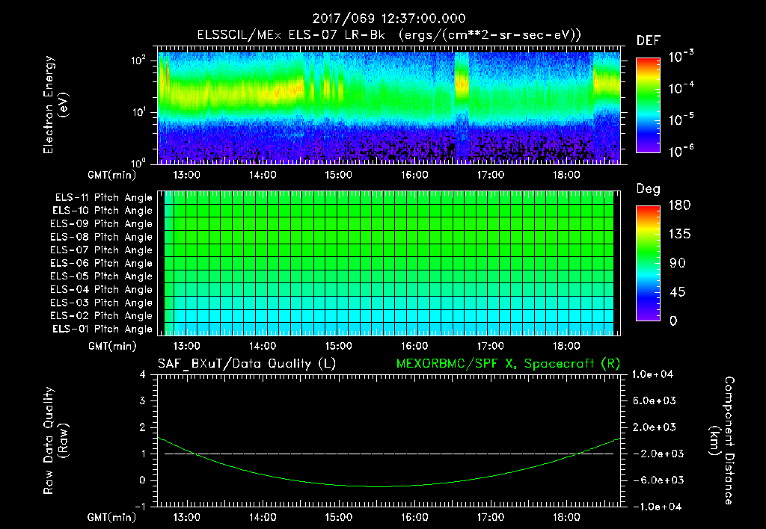Click the ELS-05 Pitch Angle row label
766x529 pixels.
pyautogui.click(x=102, y=276)
